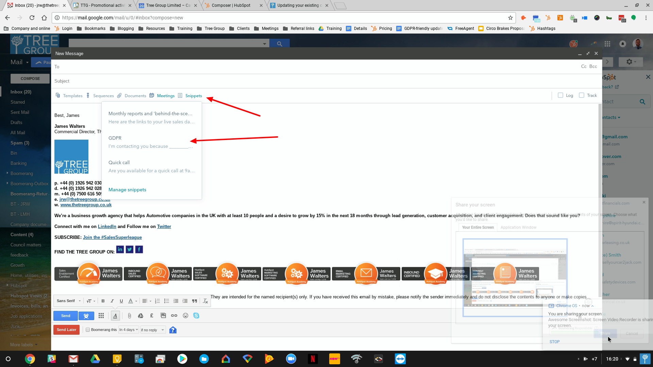Screen dimensions: 653x367
Task: Click Send Later button in compose
Action: 66,329
